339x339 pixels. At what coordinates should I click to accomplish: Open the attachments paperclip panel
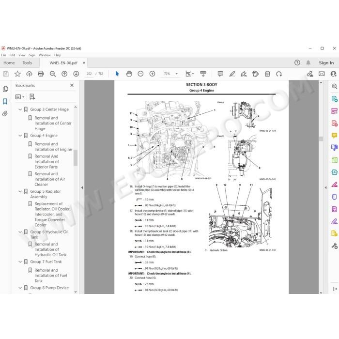pyautogui.click(x=5, y=114)
